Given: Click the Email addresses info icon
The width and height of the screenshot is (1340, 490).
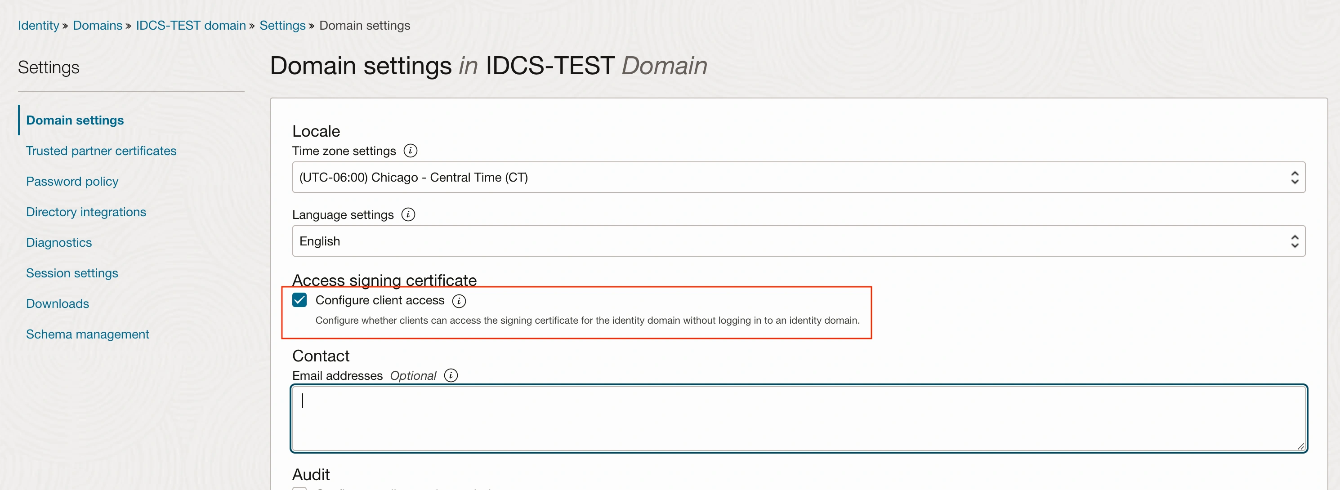Looking at the screenshot, I should pos(451,375).
